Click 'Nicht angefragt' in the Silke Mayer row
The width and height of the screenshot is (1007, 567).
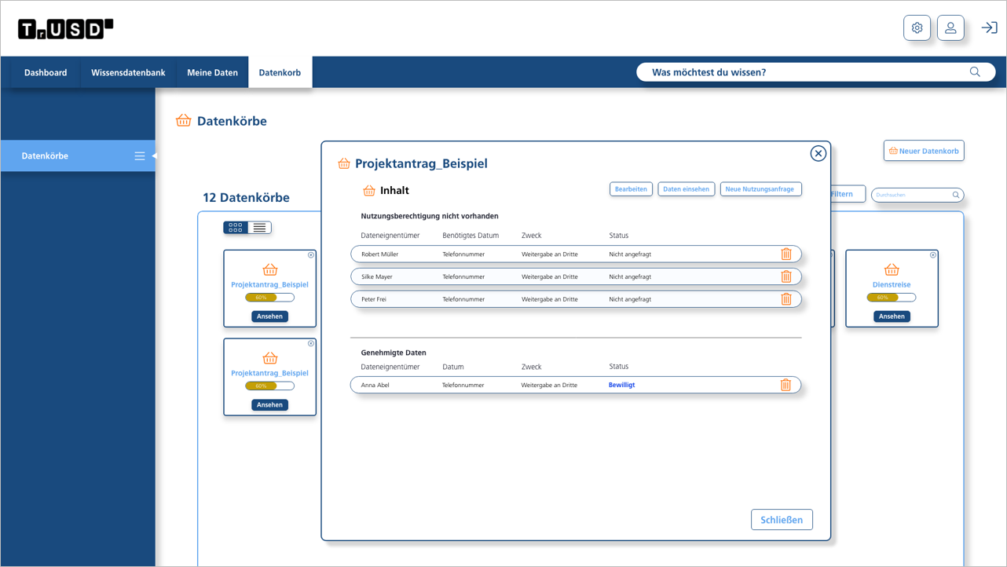[x=630, y=276]
